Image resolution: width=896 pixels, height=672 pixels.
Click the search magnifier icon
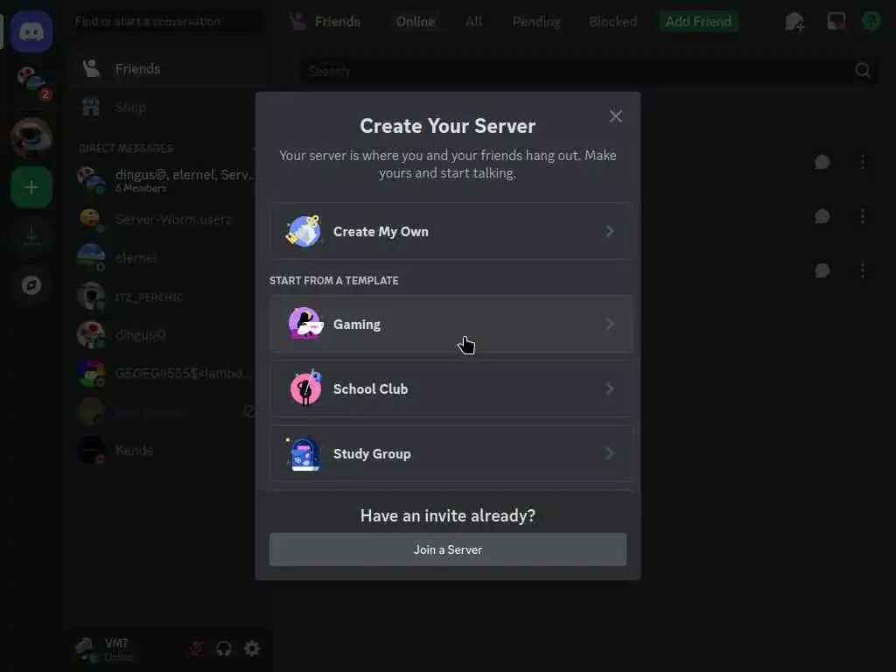[x=862, y=70]
